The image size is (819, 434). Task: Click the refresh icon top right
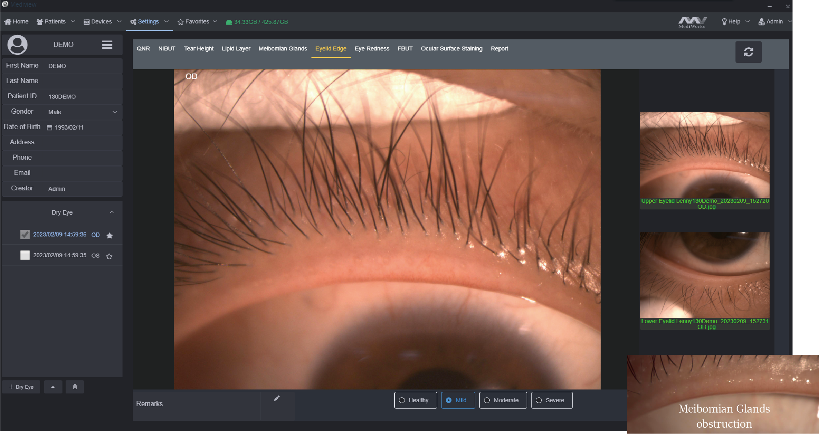coord(749,51)
